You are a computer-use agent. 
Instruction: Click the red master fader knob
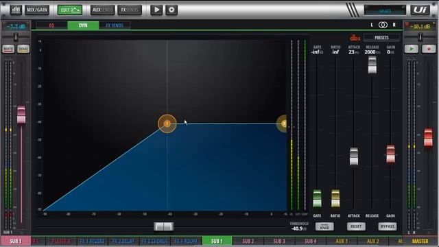point(428,137)
